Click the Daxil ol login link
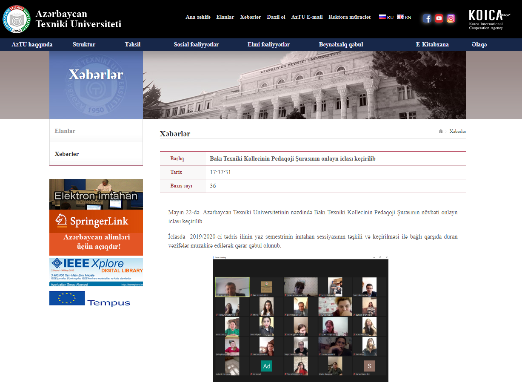 276,17
